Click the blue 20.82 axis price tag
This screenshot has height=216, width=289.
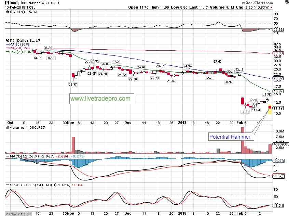click(279, 78)
